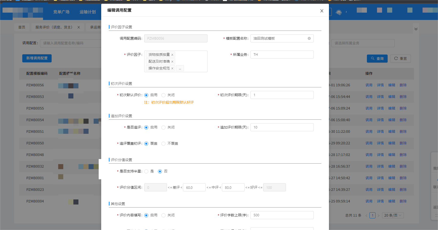Click the 初次评价期限(天) input
Screen dimensions: 438x230
click(x=282, y=95)
